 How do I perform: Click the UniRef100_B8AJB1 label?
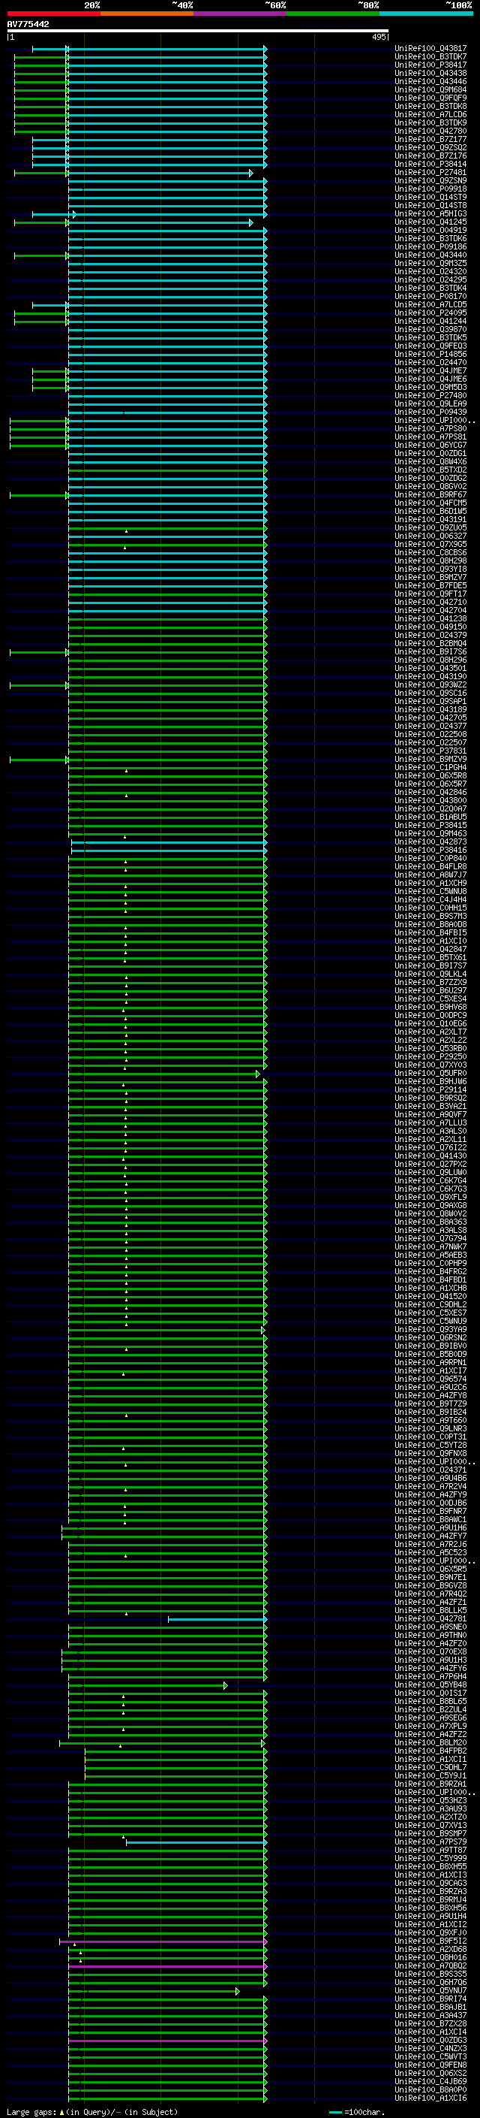click(430, 2007)
